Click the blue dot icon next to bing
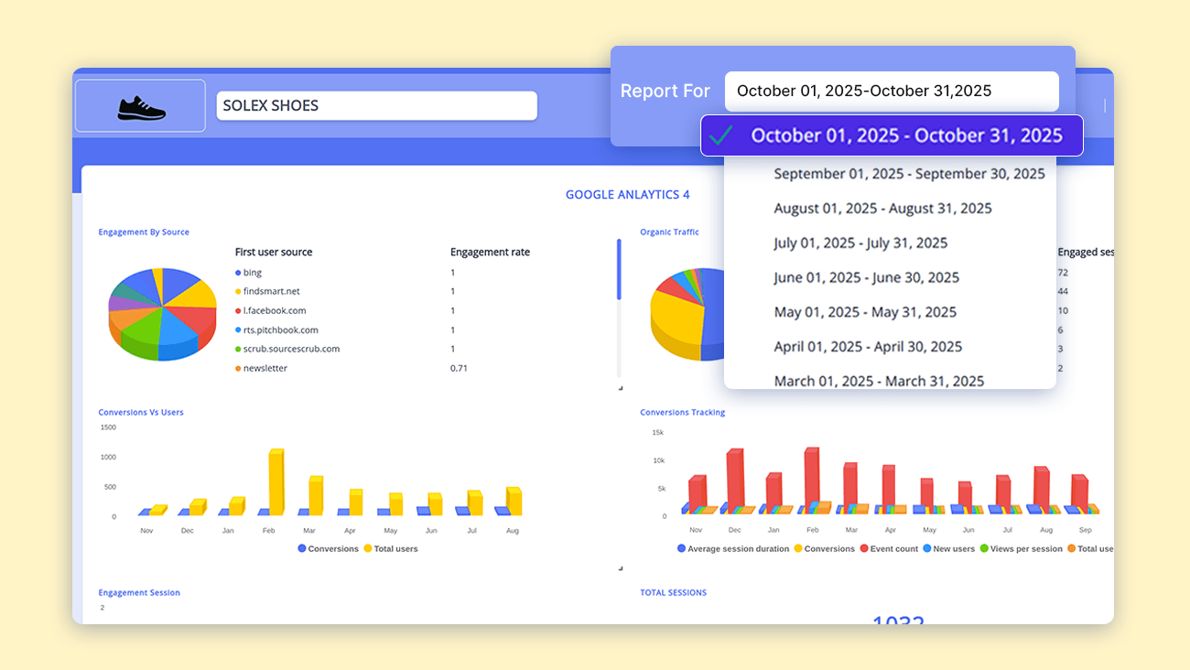 point(238,272)
